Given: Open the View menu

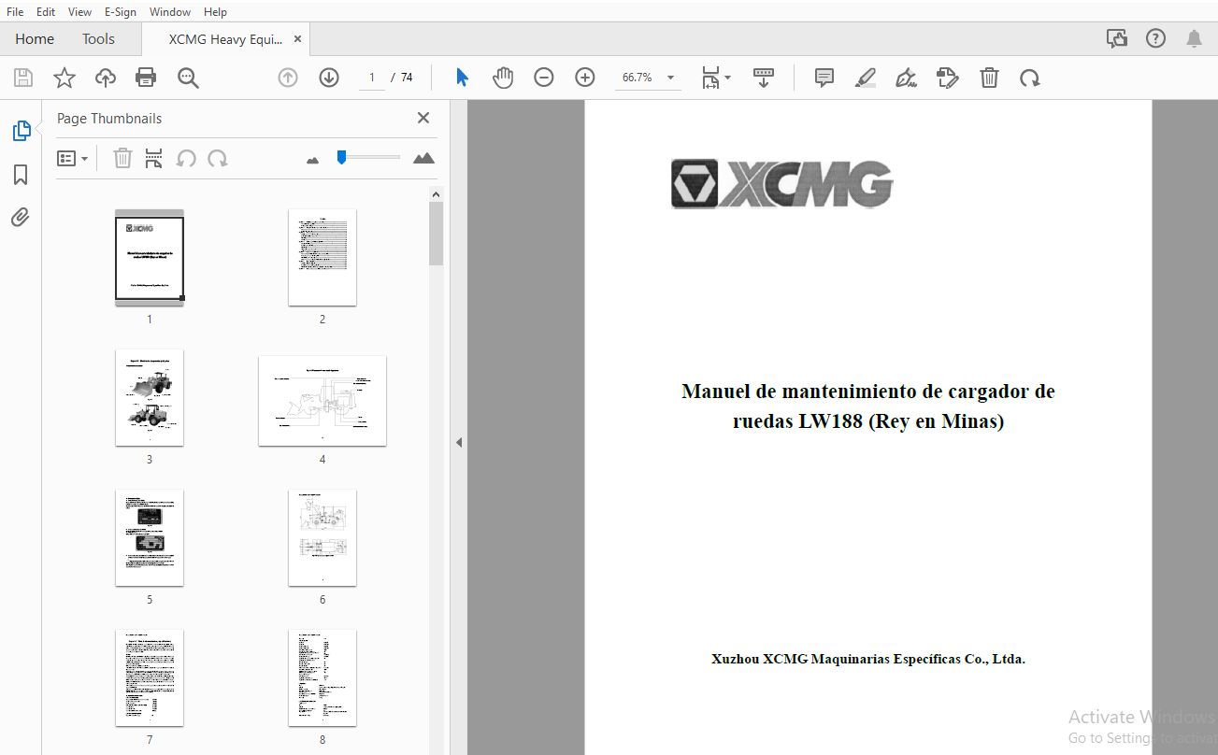Looking at the screenshot, I should (x=80, y=11).
